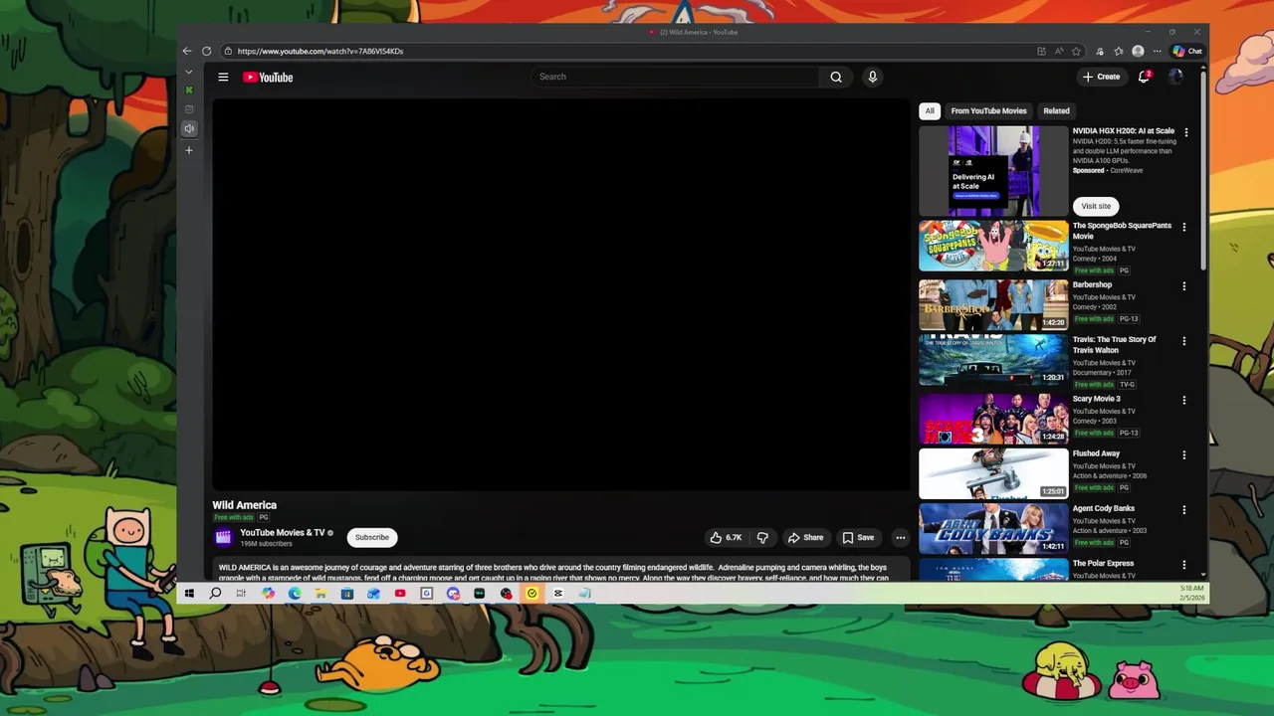Image resolution: width=1274 pixels, height=716 pixels.
Task: Open options for Barbershop
Action: point(1184,286)
